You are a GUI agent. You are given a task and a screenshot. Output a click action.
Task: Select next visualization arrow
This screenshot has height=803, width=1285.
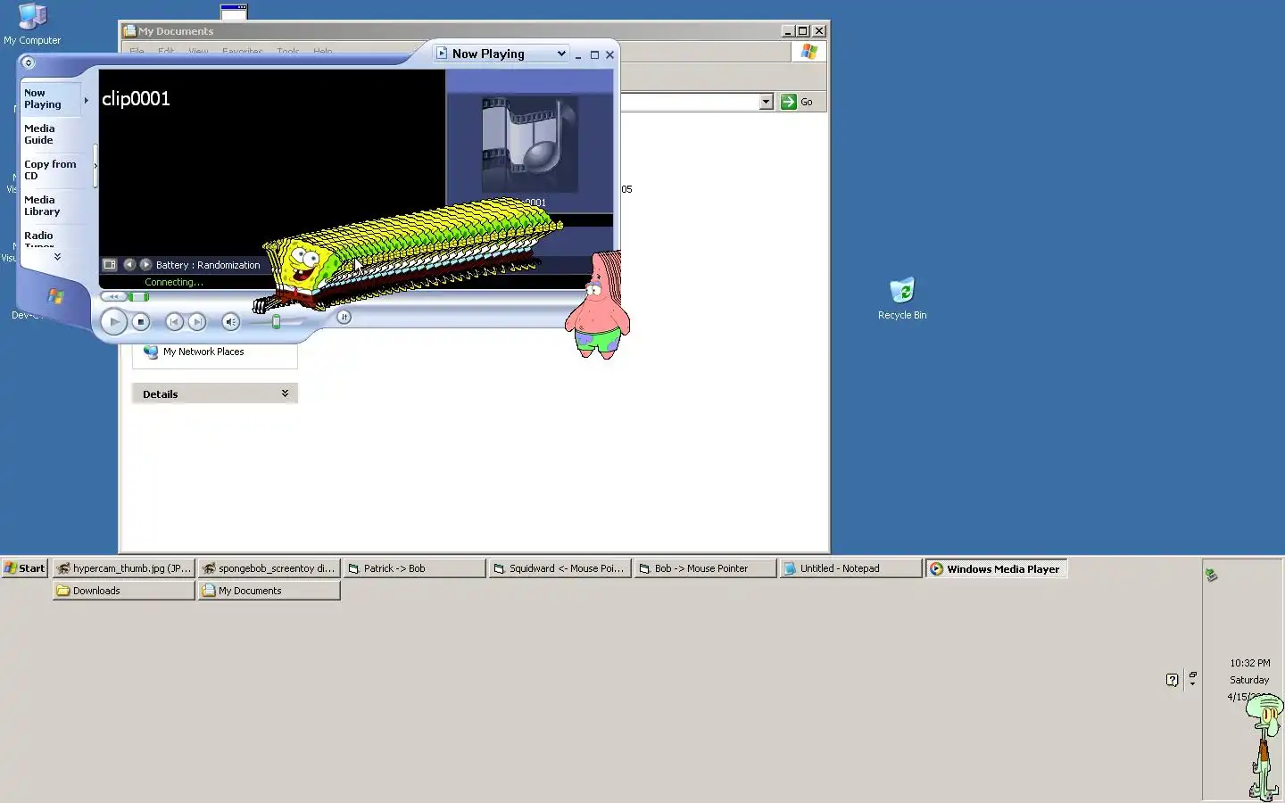point(145,264)
